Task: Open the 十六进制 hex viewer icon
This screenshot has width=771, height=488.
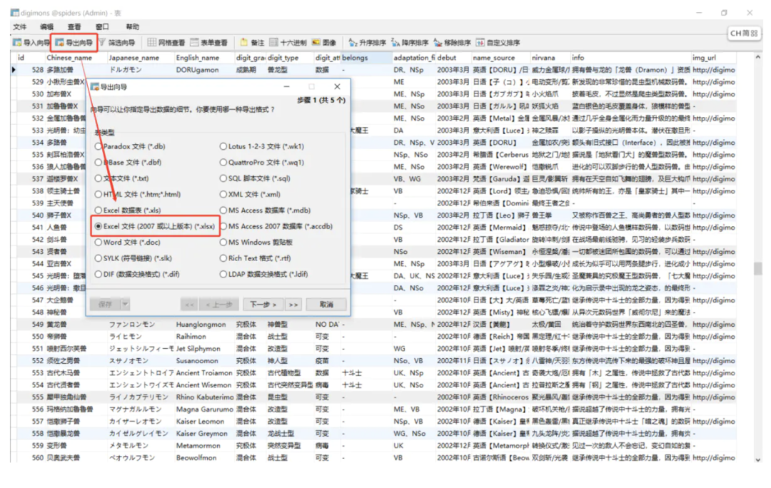Action: pos(288,43)
